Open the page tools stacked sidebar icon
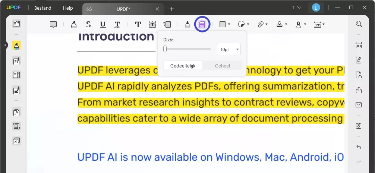Screen dimensions: 375x173 coord(16,141)
